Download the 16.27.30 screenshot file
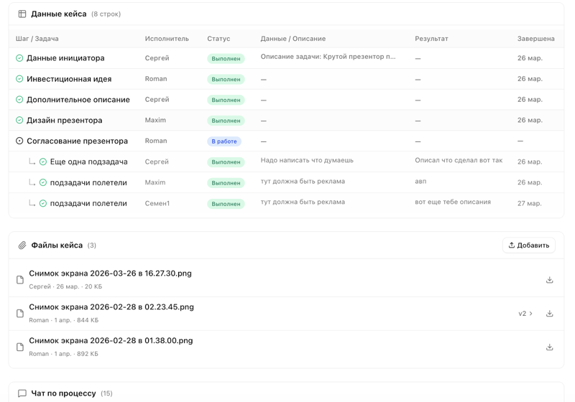The image size is (575, 402). click(549, 280)
